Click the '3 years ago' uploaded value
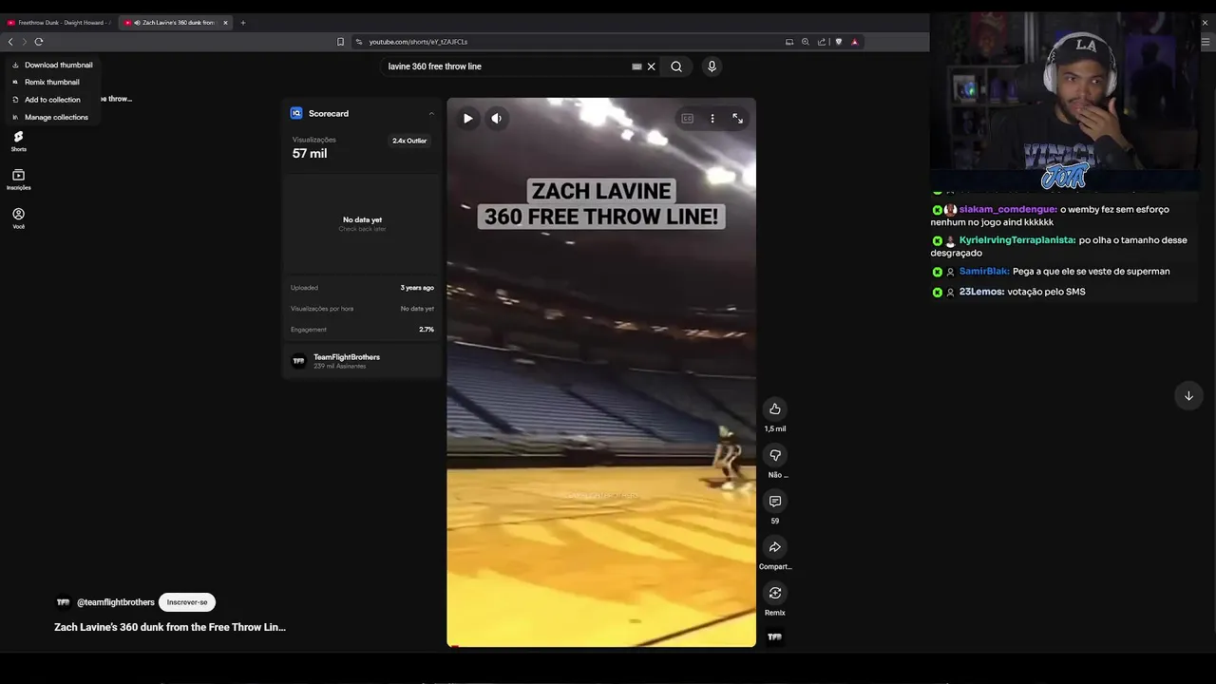The height and width of the screenshot is (684, 1216). click(417, 288)
